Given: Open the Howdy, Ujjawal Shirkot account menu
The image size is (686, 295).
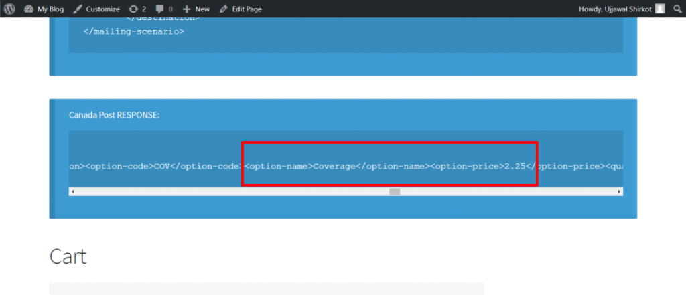Looking at the screenshot, I should point(621,9).
